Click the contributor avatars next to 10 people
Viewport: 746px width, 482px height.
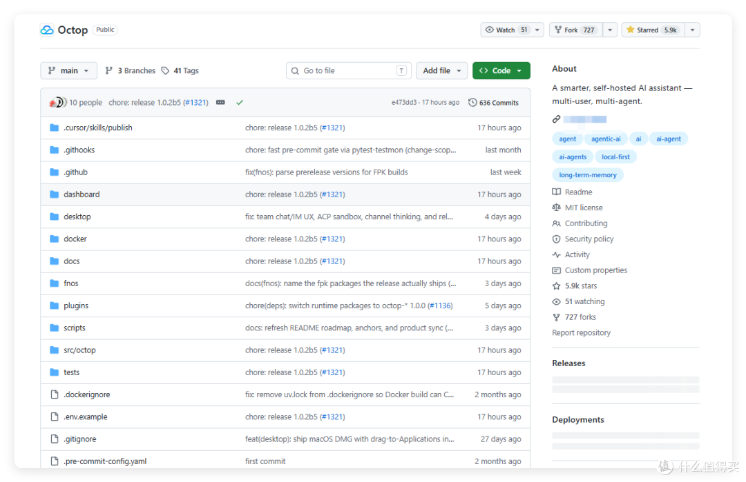tap(57, 103)
